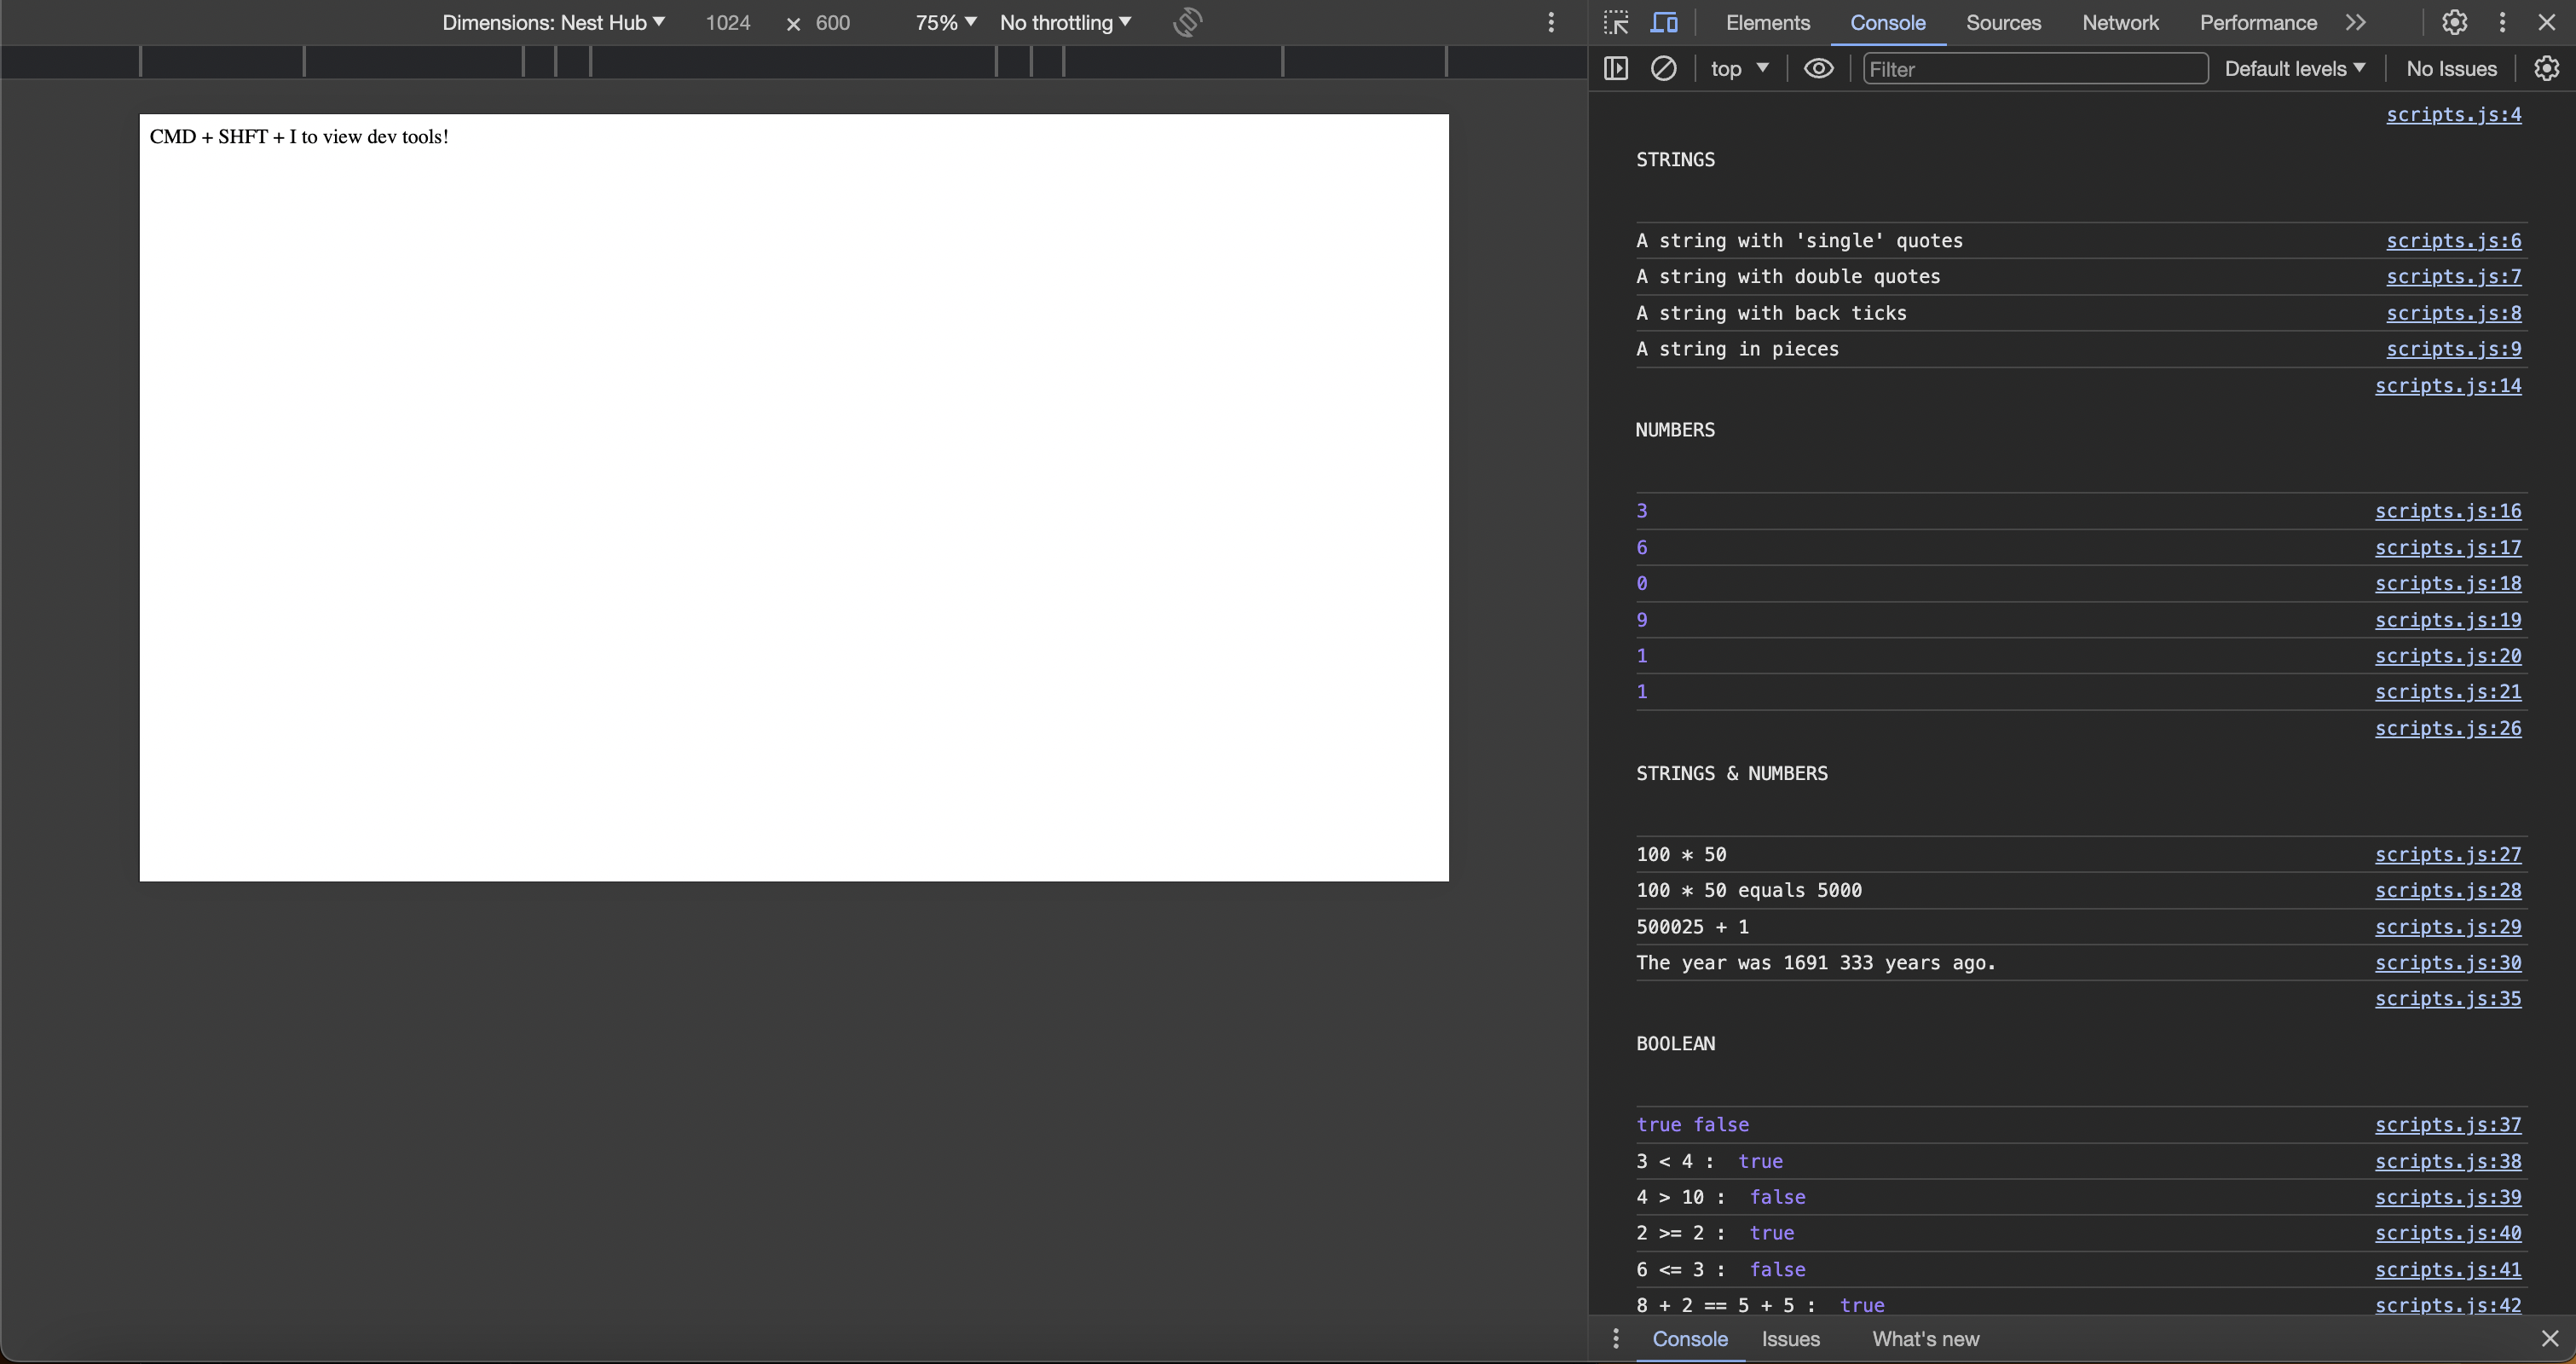
Task: Open the scripts.js:30 source link
Action: (x=2447, y=962)
